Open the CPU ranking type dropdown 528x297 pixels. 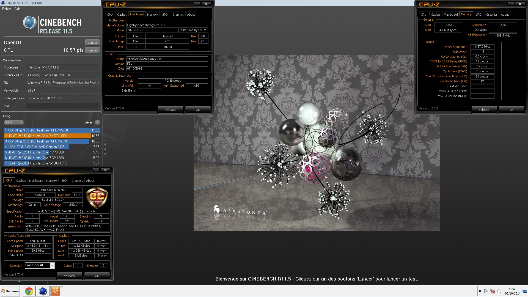[14, 122]
